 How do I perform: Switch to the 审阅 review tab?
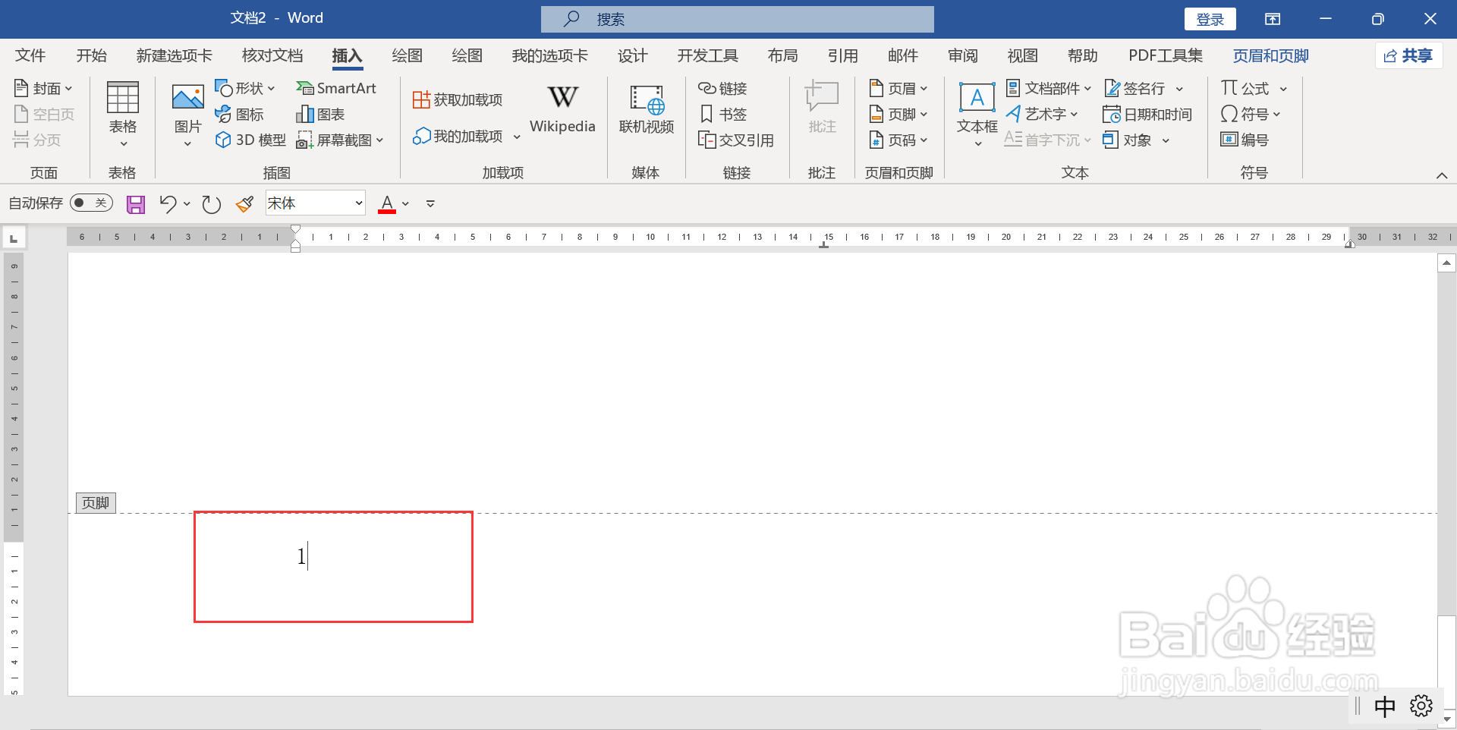pyautogui.click(x=963, y=56)
